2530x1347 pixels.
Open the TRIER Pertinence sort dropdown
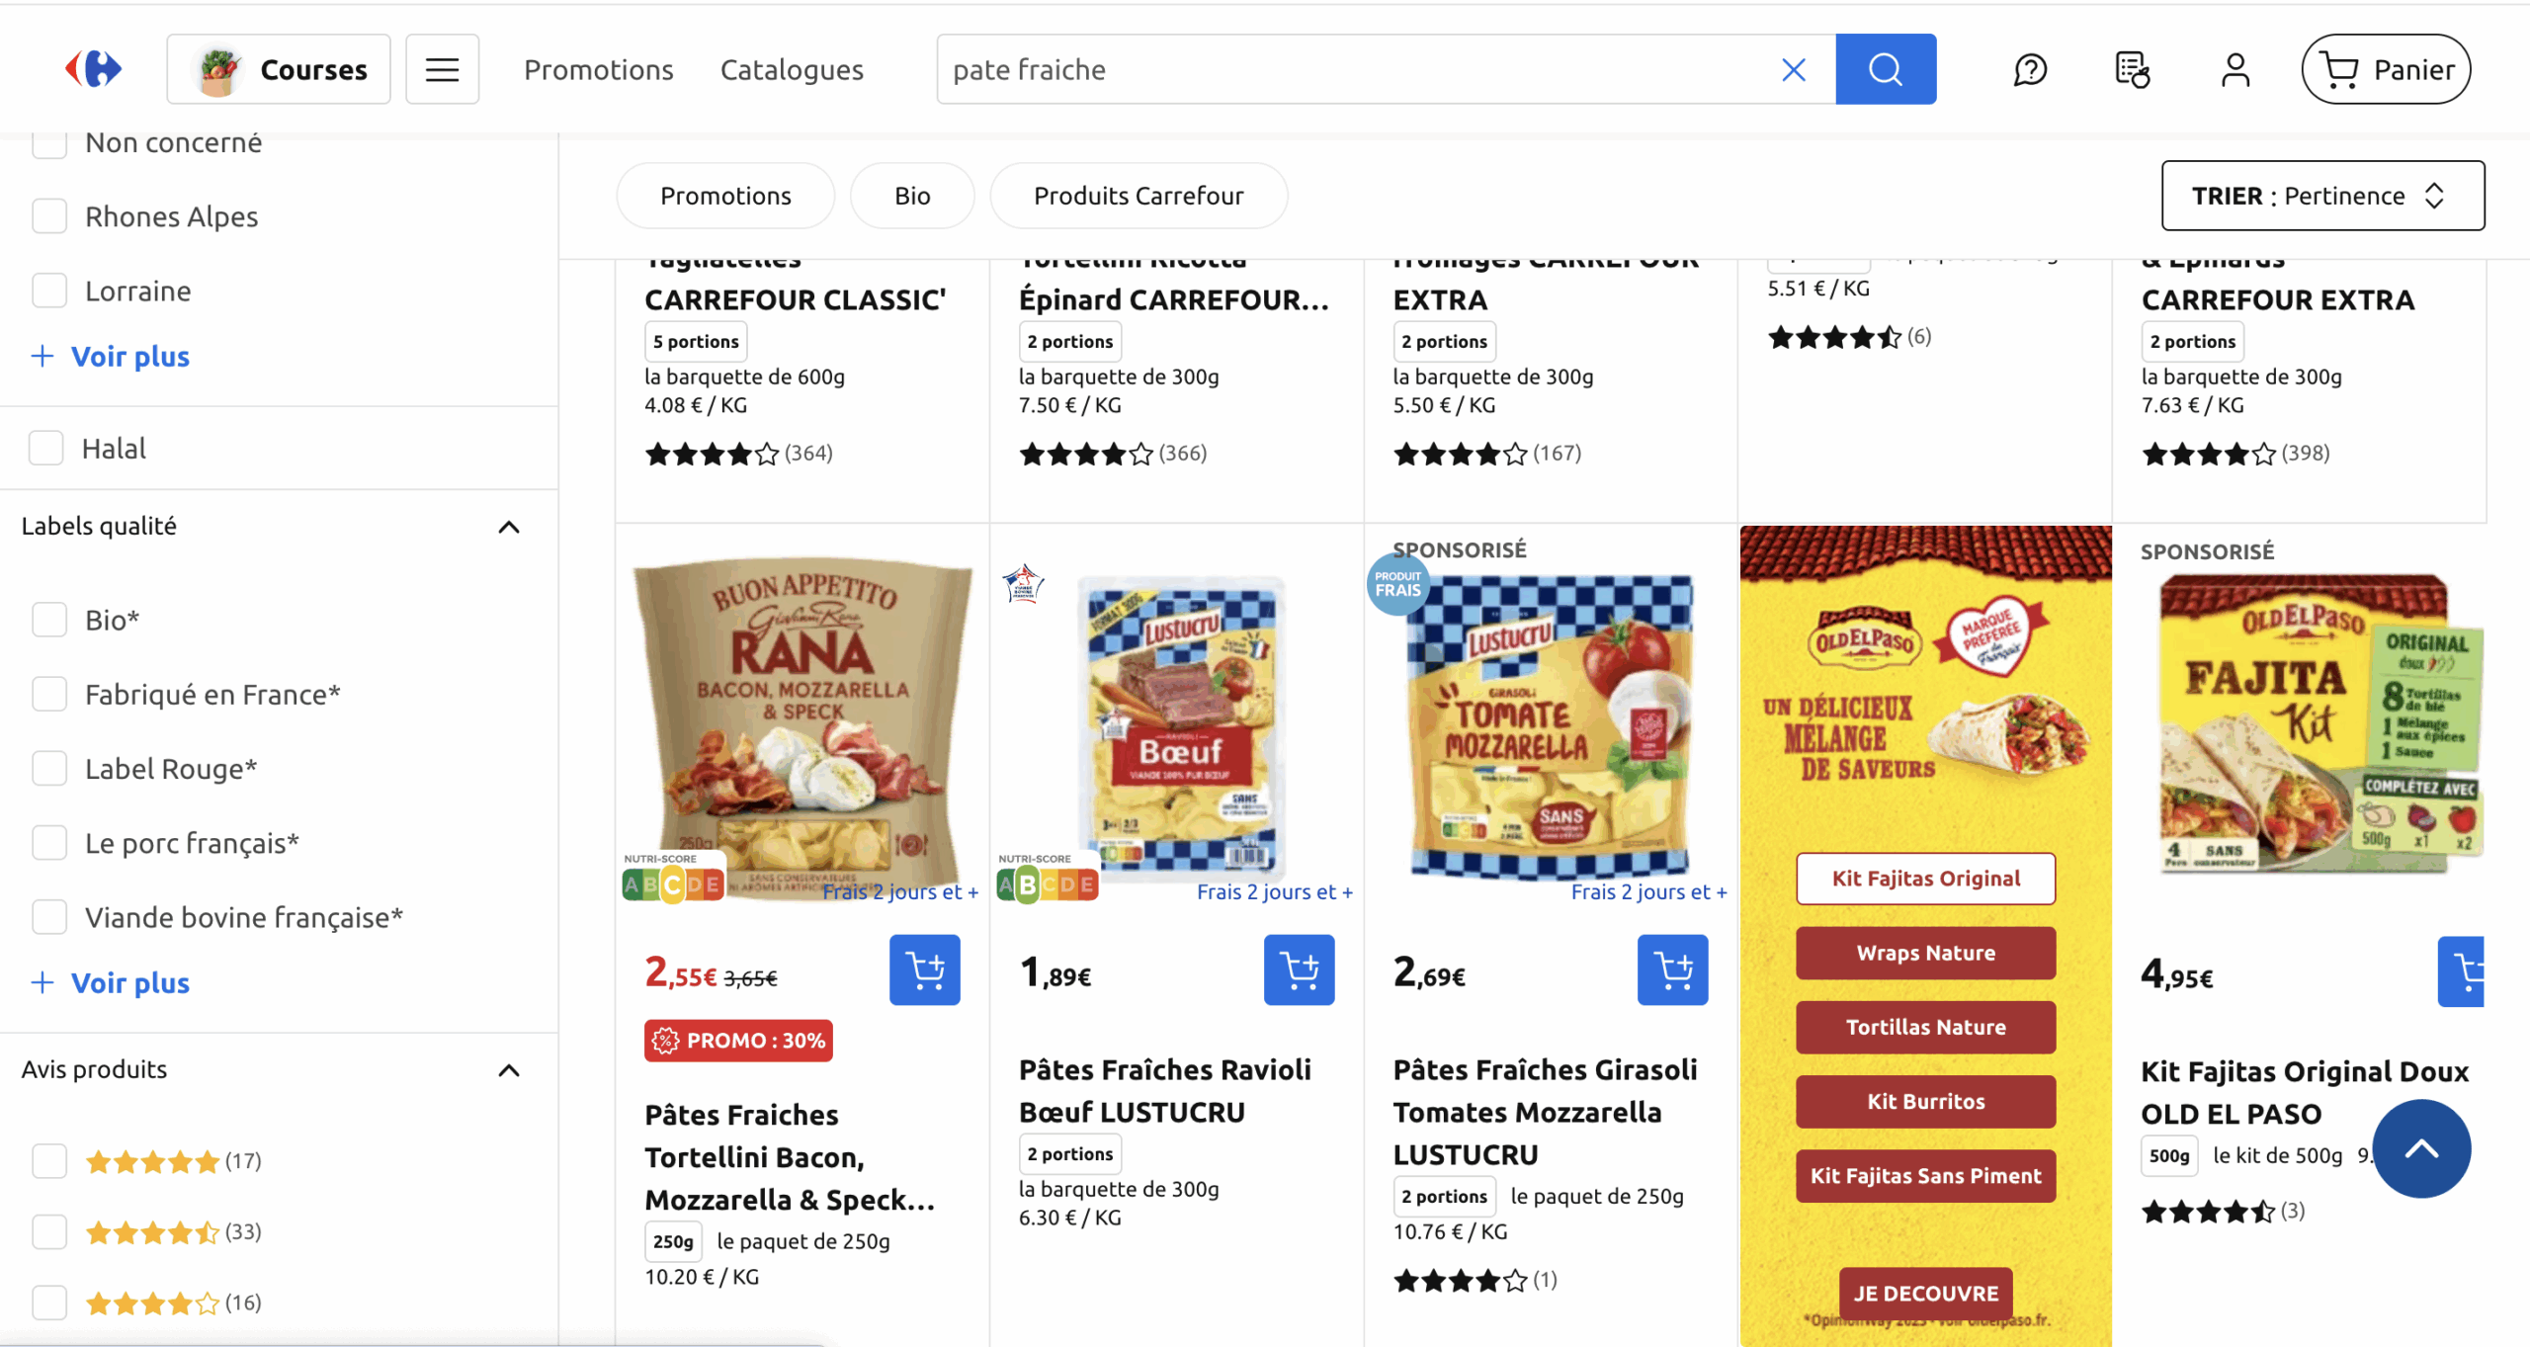[2322, 196]
